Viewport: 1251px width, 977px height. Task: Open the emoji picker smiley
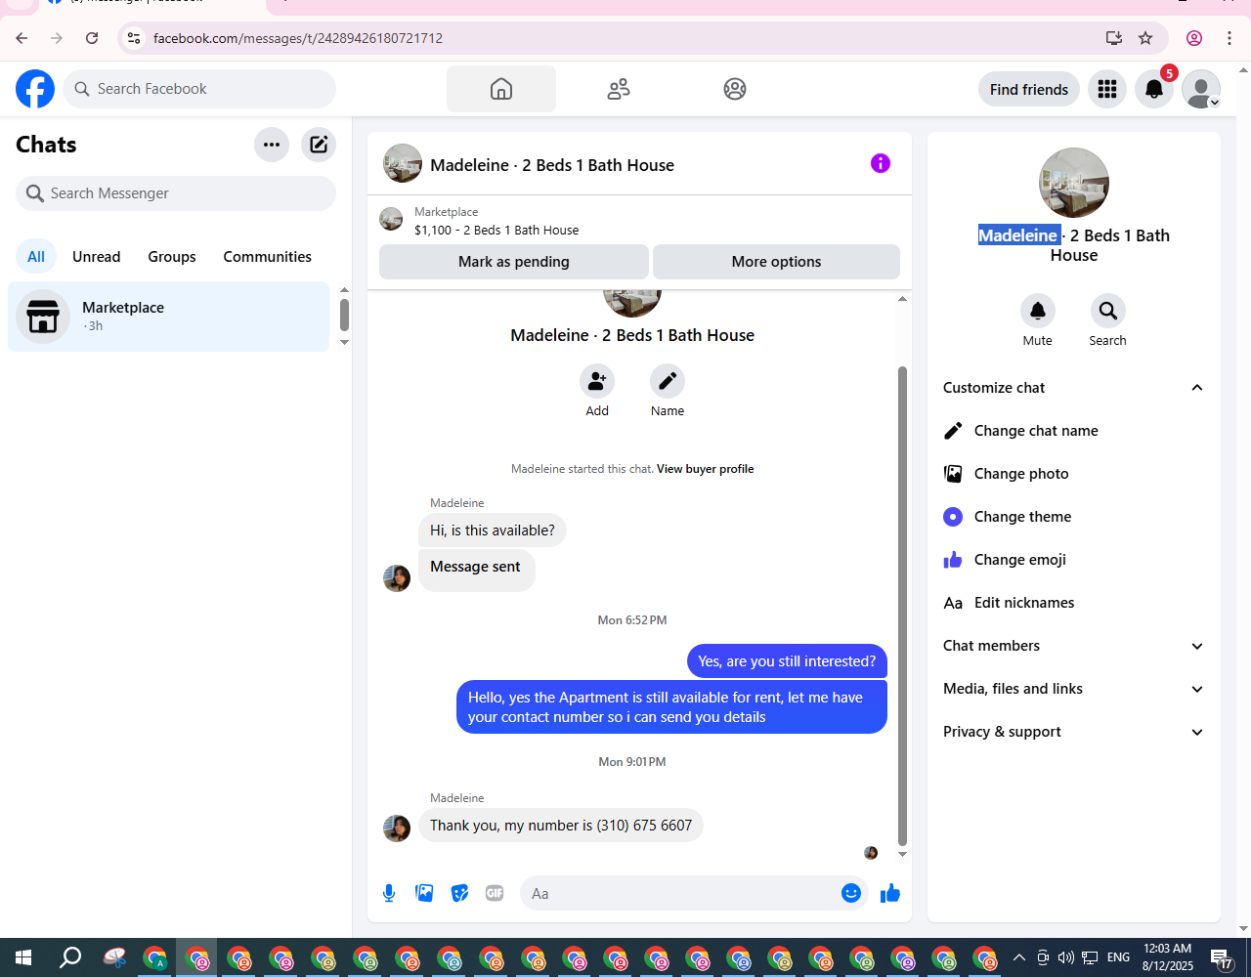coord(851,893)
